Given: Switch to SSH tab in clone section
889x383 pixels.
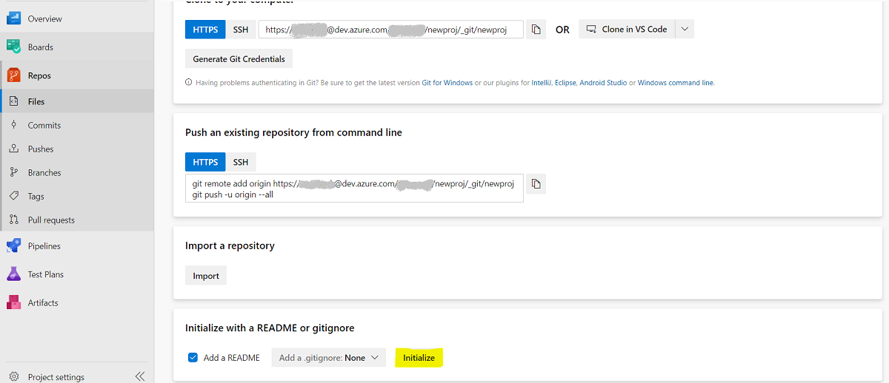Looking at the screenshot, I should [241, 30].
